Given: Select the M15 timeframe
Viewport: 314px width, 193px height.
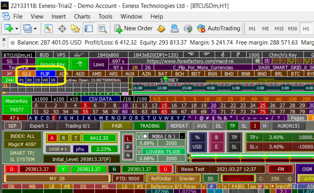Looking at the screenshot, I should pos(279,29).
